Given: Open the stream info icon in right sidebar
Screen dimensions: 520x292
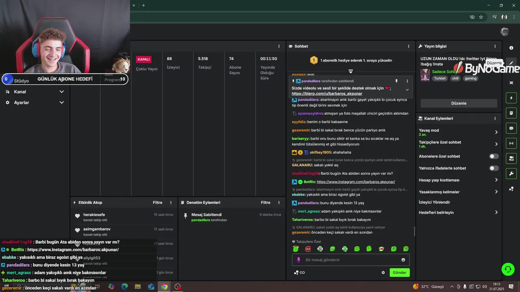Looking at the screenshot, I should tap(511, 48).
